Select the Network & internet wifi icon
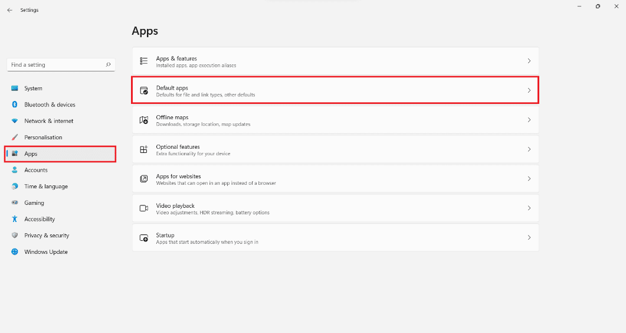Image resolution: width=626 pixels, height=333 pixels. tap(15, 121)
